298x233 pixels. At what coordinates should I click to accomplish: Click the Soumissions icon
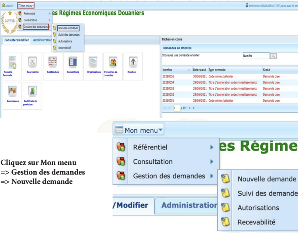[12, 91]
